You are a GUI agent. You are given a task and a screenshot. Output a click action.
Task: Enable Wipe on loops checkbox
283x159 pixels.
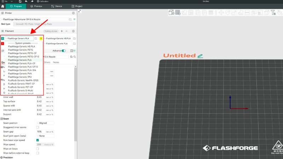[x=37, y=149]
